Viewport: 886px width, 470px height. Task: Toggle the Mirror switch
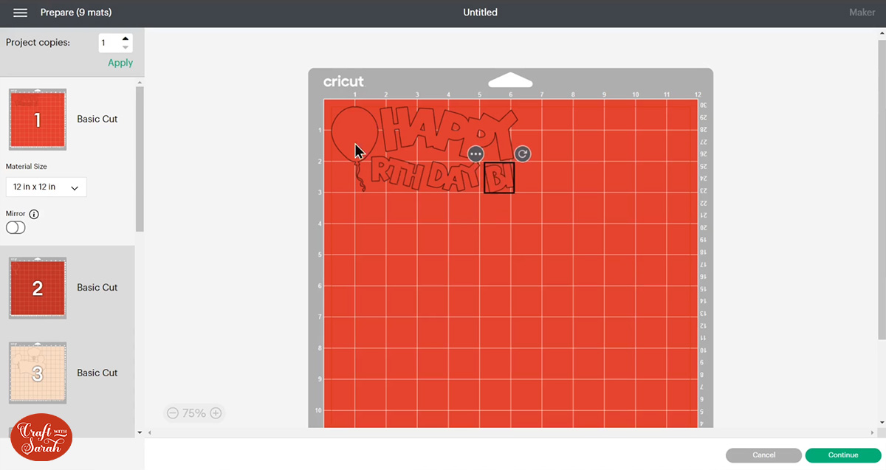pyautogui.click(x=16, y=228)
